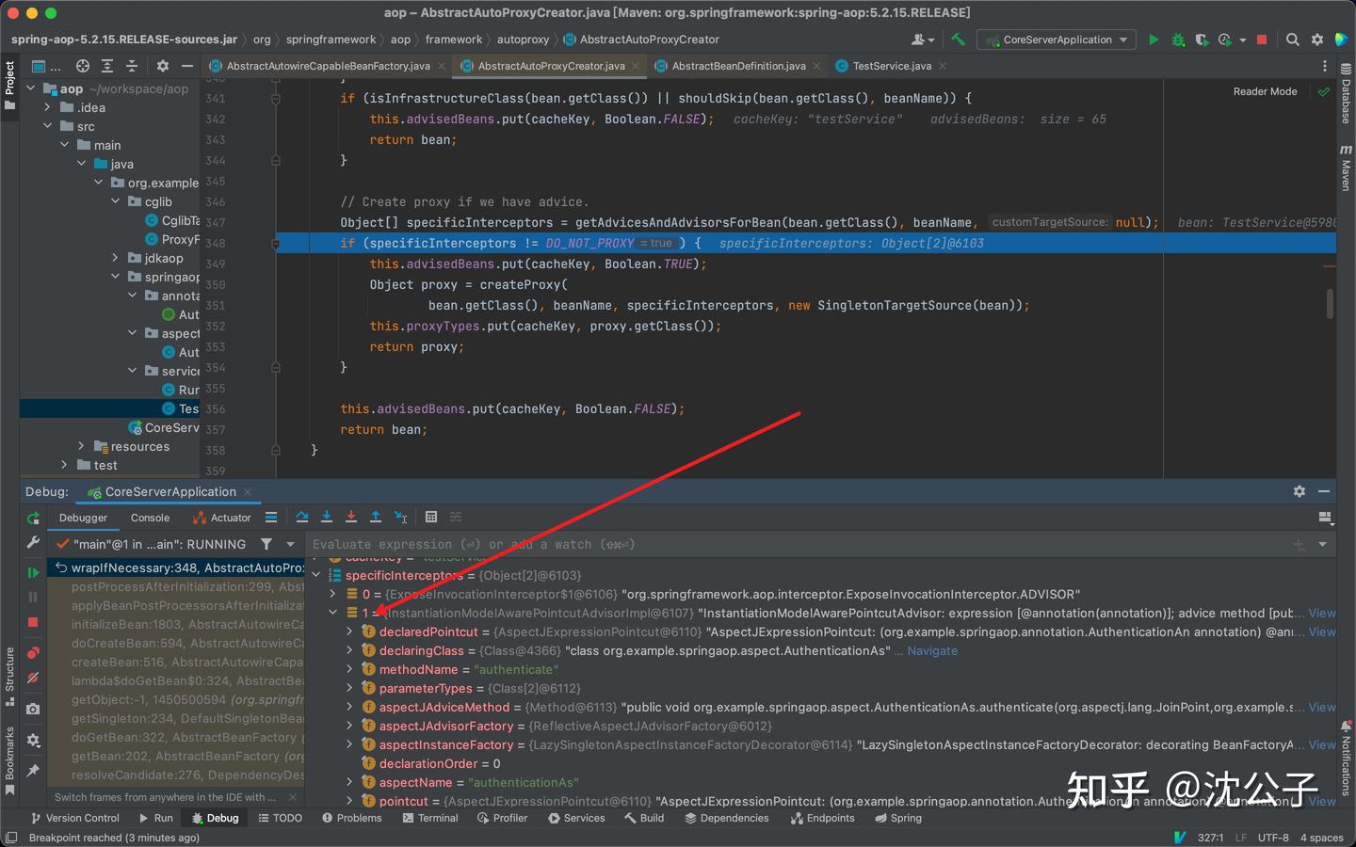This screenshot has height=847, width=1356.
Task: Click Step Out in the debugger toolbar
Action: 376,517
